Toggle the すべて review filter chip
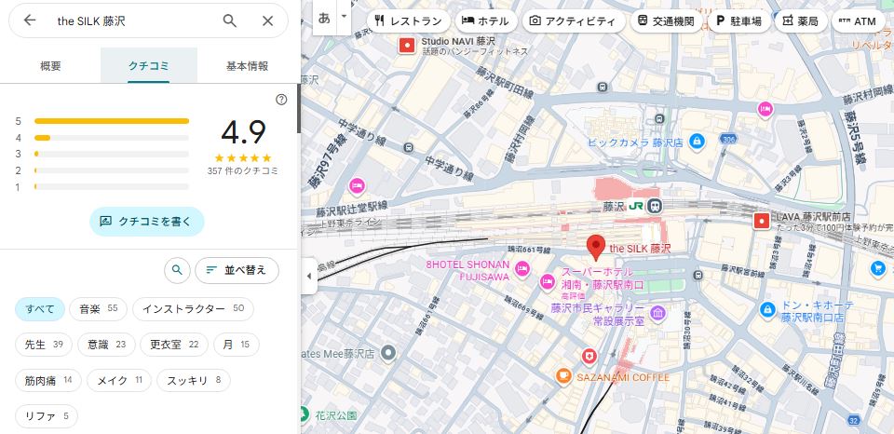 tap(40, 308)
